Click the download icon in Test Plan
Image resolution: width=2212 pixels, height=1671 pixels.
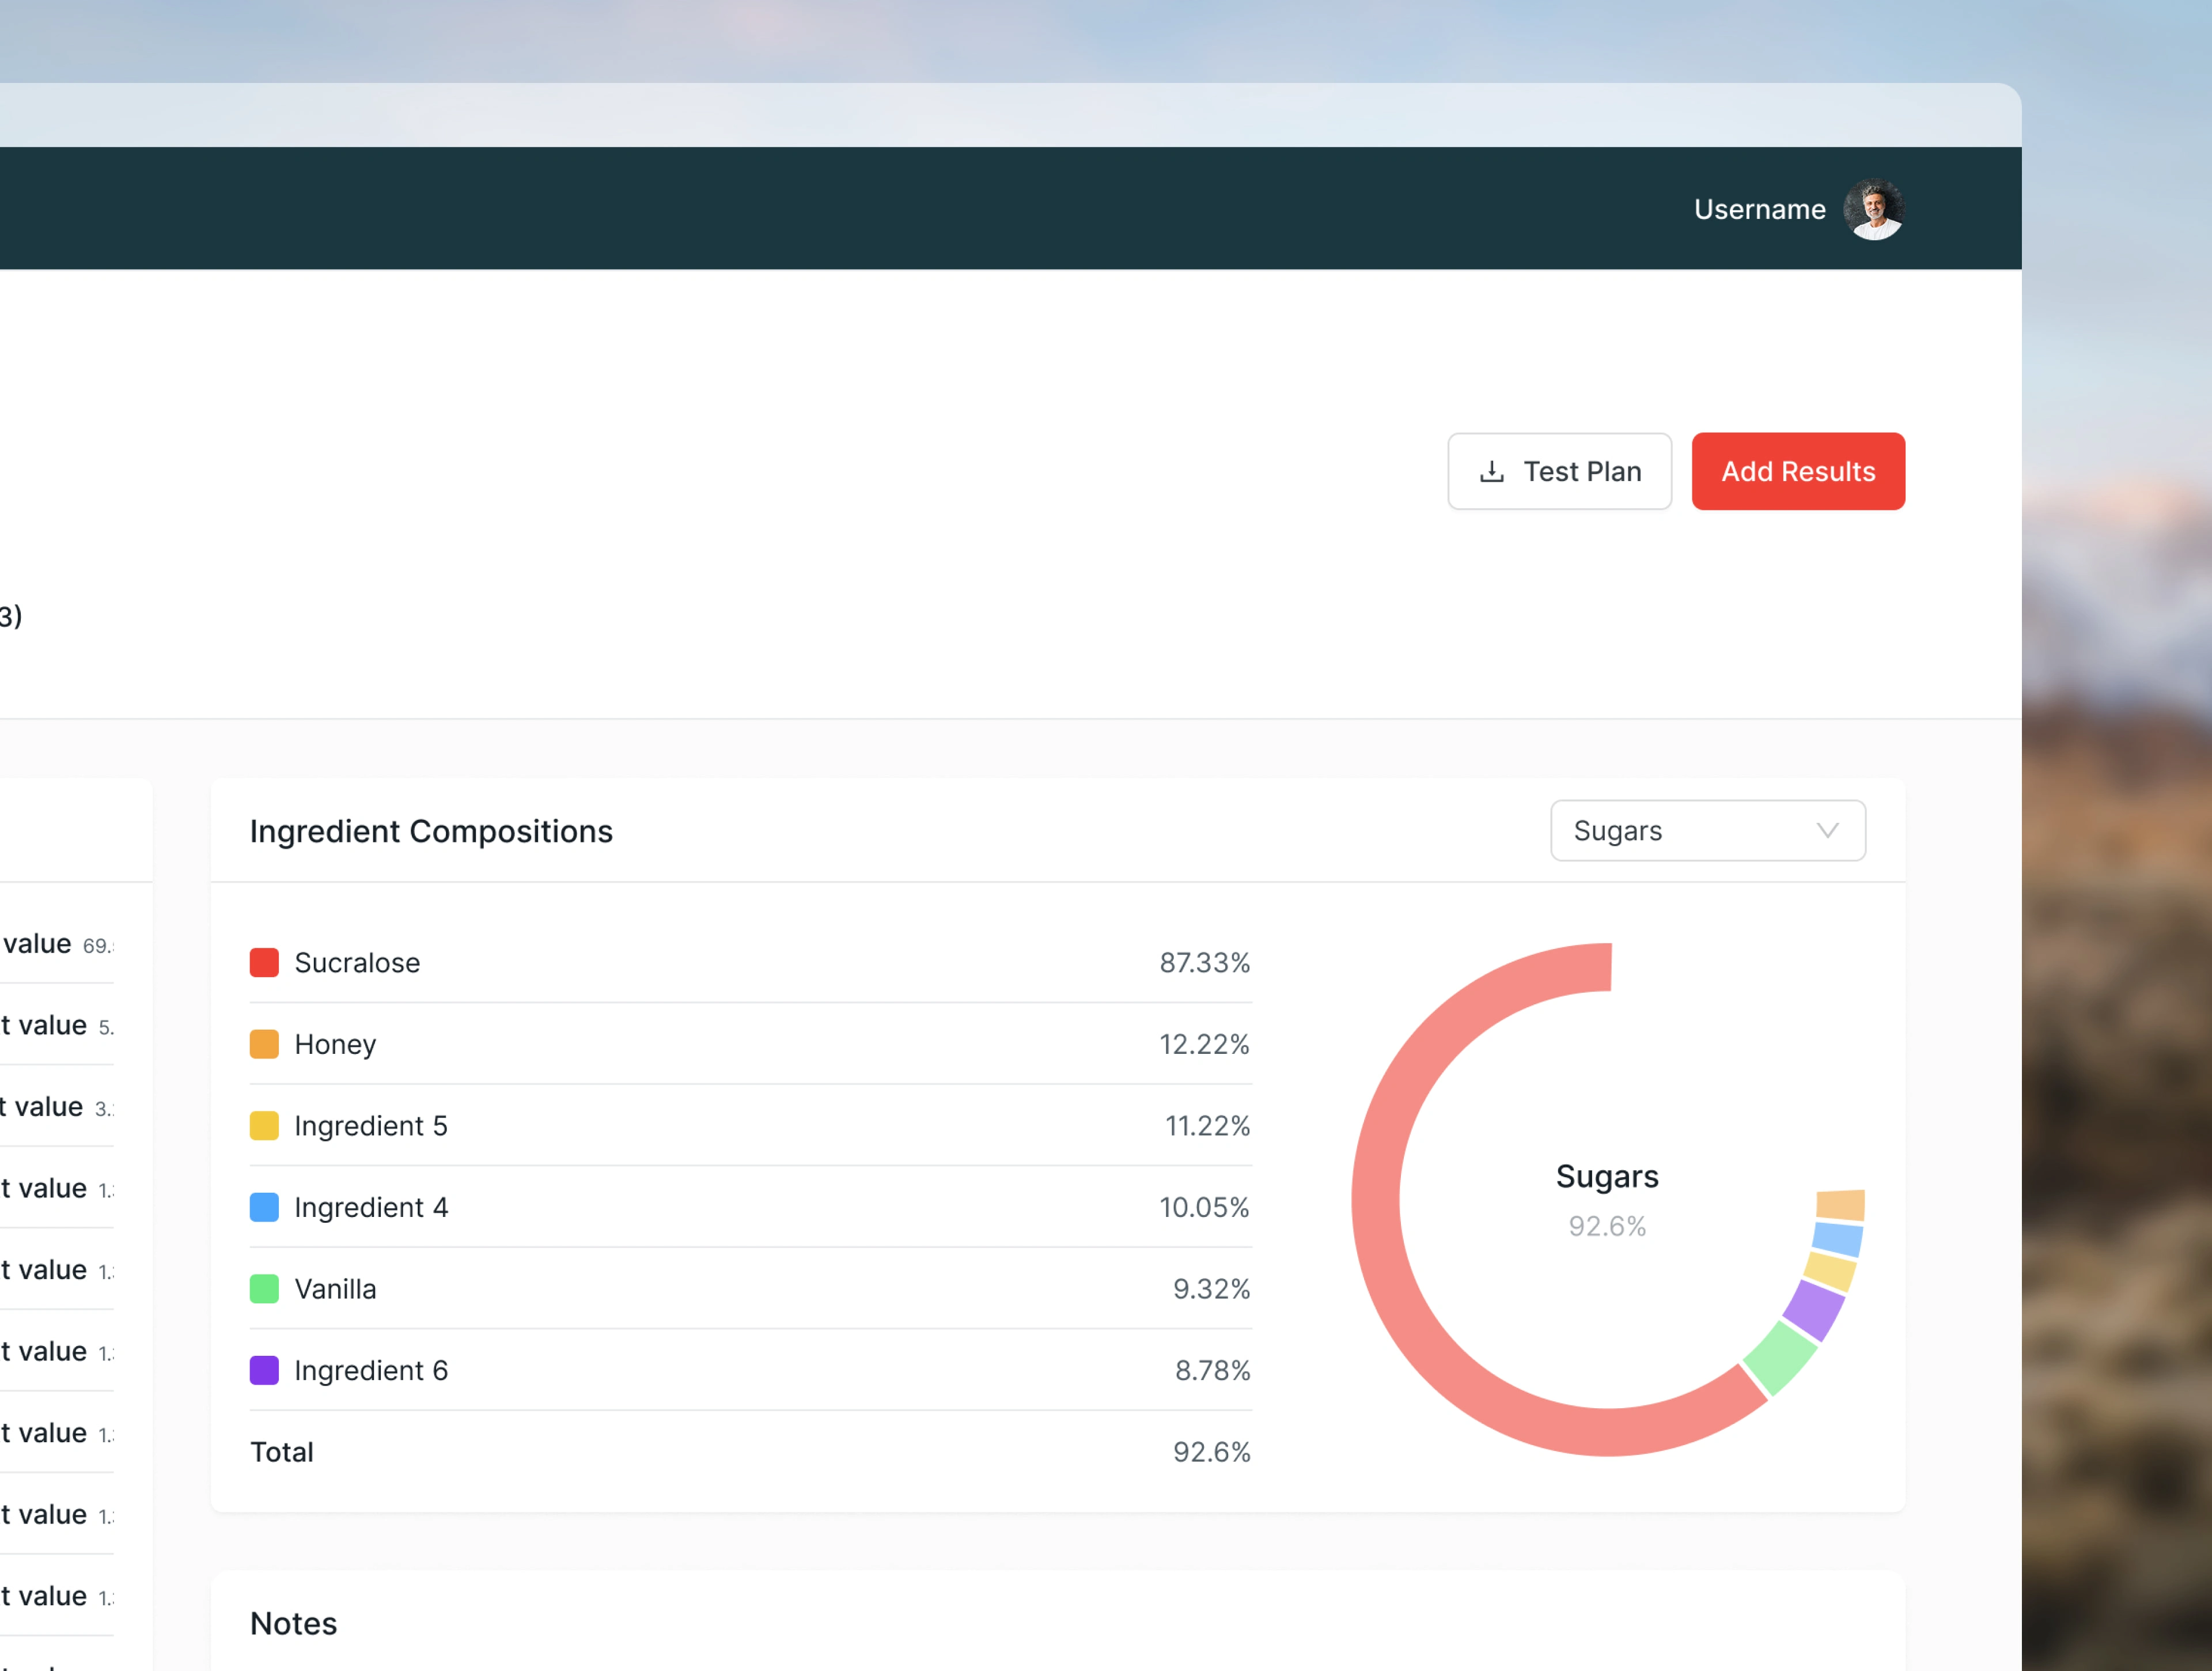tap(1491, 471)
